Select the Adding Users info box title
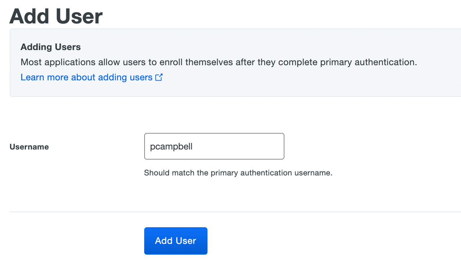This screenshot has height=268, width=461. 51,47
